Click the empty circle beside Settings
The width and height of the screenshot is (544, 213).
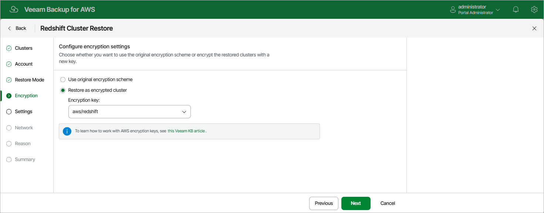9,112
